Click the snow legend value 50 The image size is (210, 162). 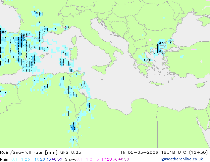coord(127,159)
